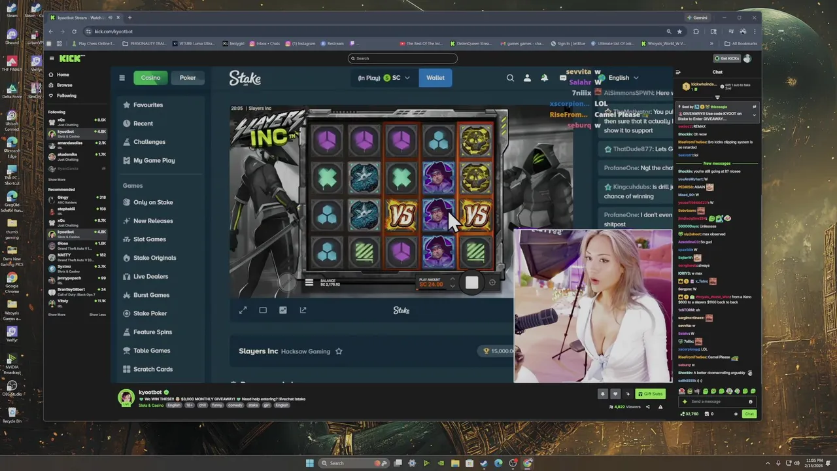Collapse the Kick chat panel
The height and width of the screenshot is (471, 837).
(x=678, y=72)
